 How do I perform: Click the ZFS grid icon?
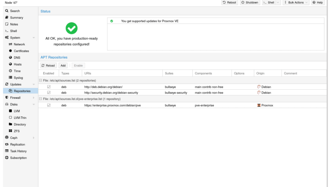[10, 131]
